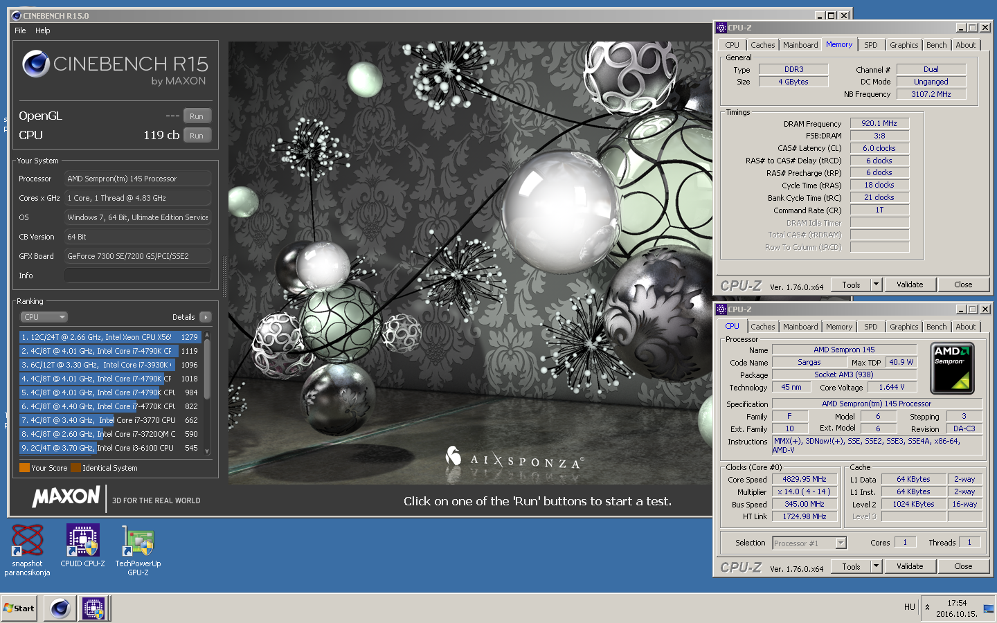Select ranking row 8 Core i7-3720QM
The image size is (997, 623).
[110, 434]
